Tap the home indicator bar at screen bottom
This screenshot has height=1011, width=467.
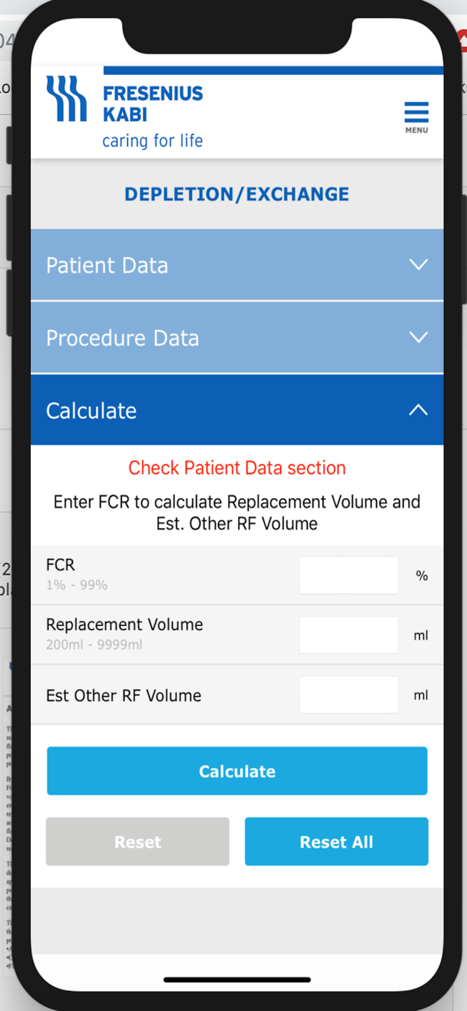pyautogui.click(x=237, y=980)
